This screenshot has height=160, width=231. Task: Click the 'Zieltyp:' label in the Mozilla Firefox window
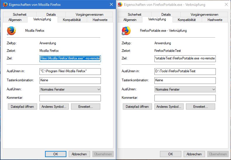point(12,43)
